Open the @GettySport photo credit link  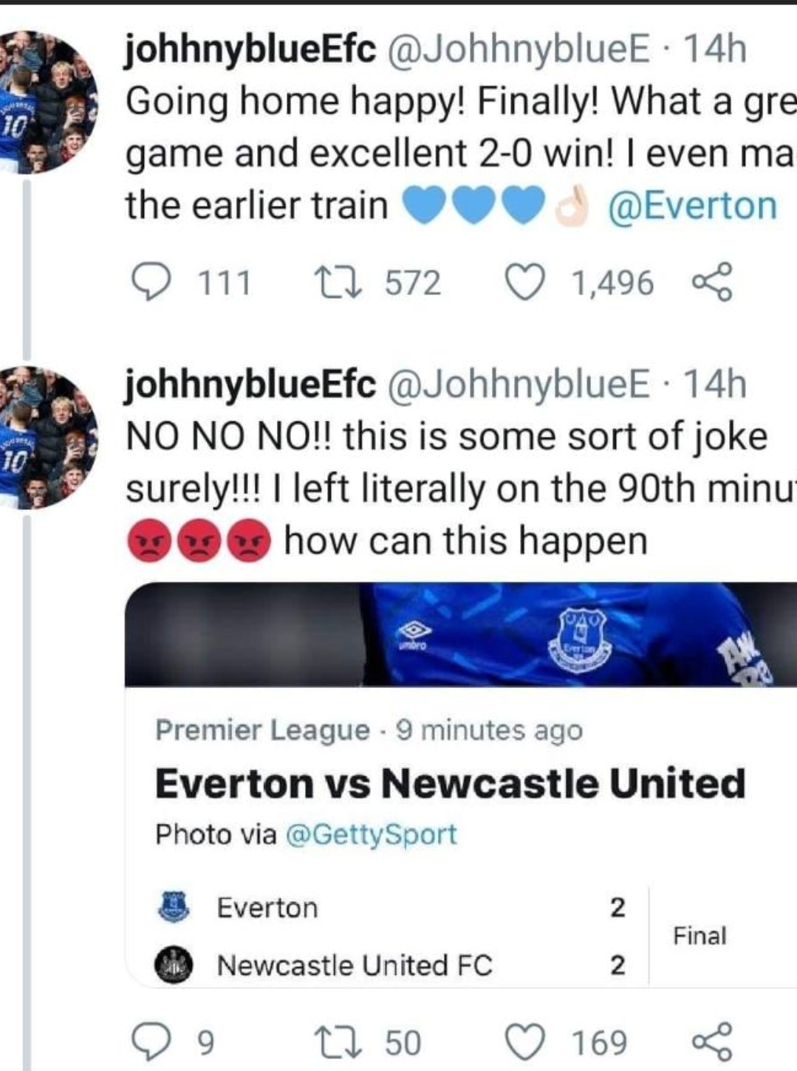[x=370, y=835]
